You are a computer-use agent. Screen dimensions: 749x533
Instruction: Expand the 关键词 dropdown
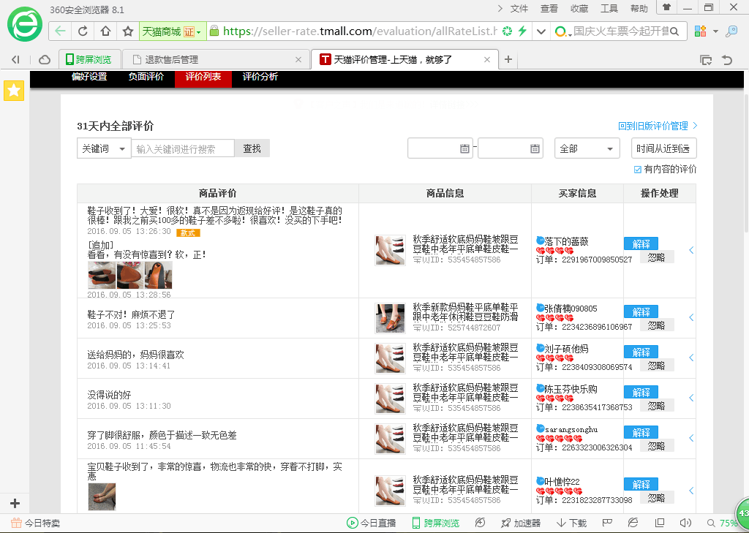[x=104, y=148]
